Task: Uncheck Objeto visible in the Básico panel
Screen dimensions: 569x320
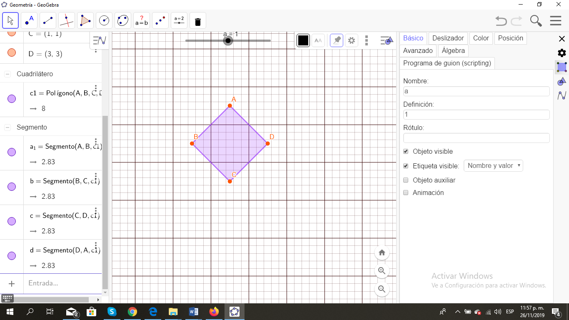Action: (x=406, y=151)
